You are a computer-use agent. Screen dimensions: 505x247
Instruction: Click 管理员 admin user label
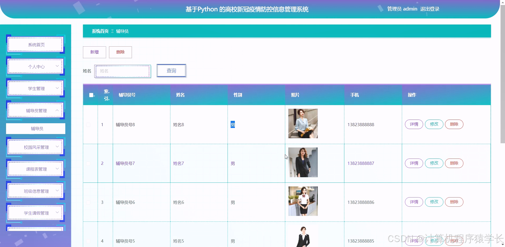(402, 9)
